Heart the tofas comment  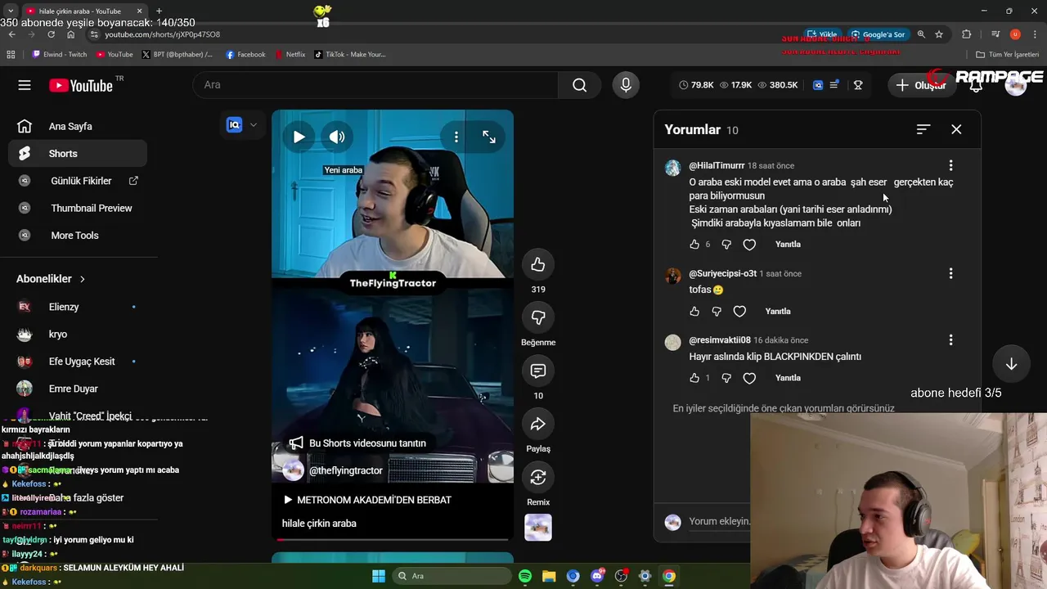[739, 312]
